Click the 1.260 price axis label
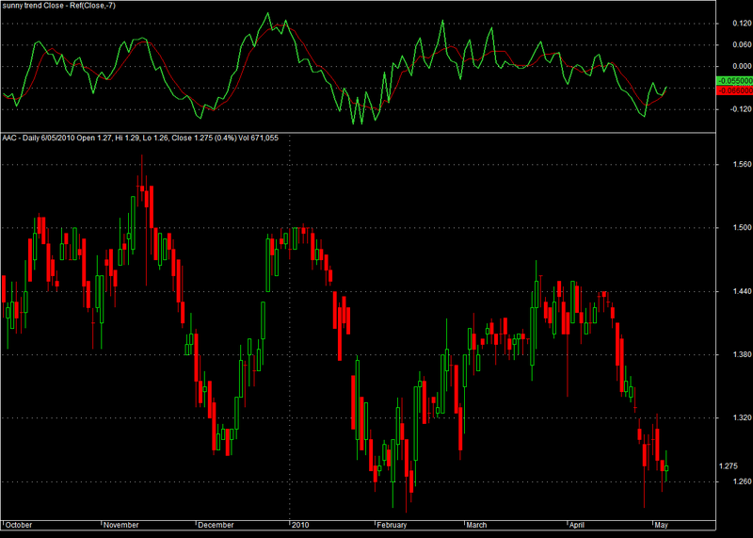This screenshot has height=538, width=753. coord(742,481)
